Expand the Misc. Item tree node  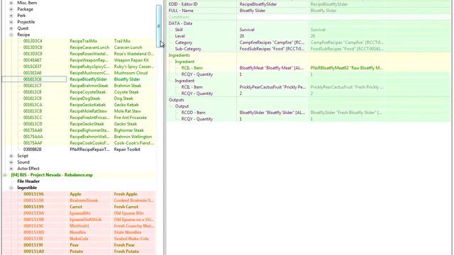click(x=11, y=3)
